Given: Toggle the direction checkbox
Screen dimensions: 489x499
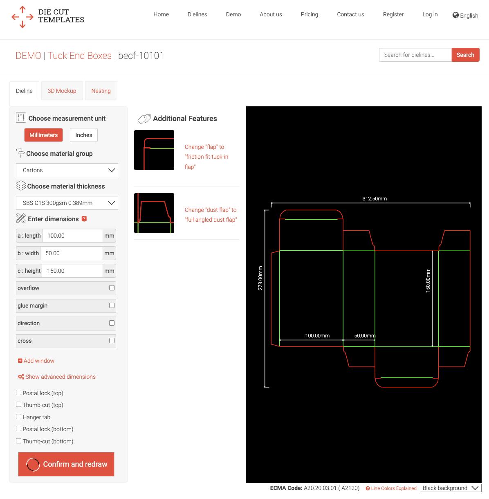Looking at the screenshot, I should pyautogui.click(x=112, y=323).
